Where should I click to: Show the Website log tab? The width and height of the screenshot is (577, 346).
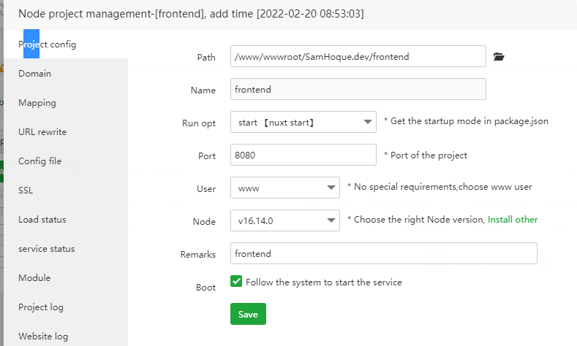[x=43, y=337]
